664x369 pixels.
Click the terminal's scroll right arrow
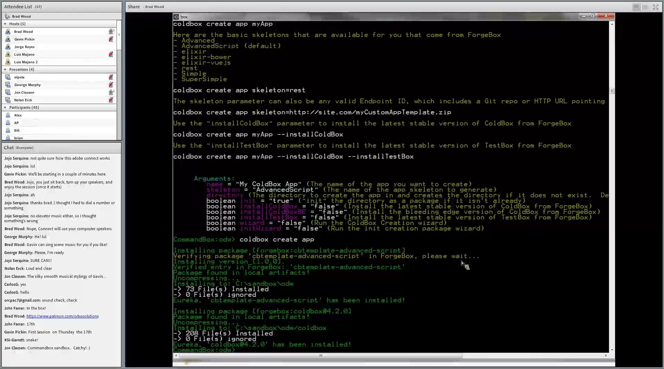coord(606,355)
